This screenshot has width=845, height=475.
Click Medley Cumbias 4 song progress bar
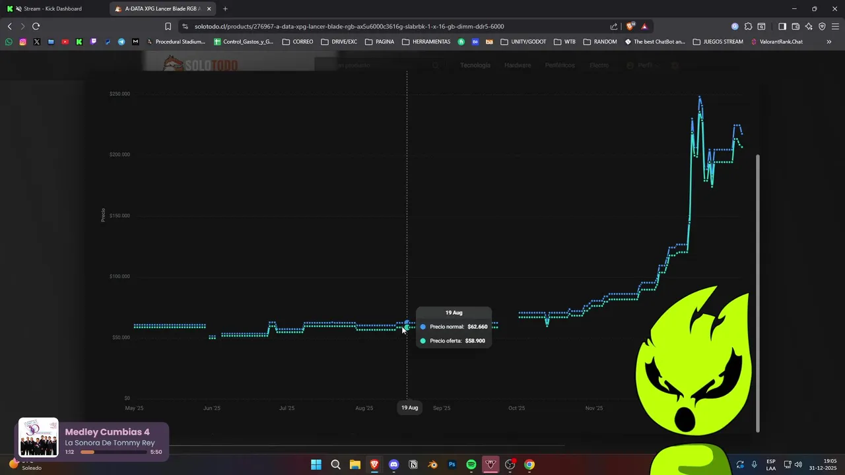point(114,452)
